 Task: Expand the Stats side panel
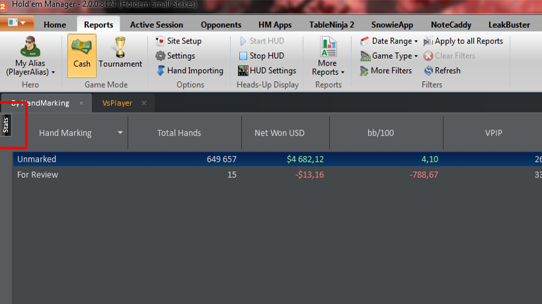click(6, 125)
